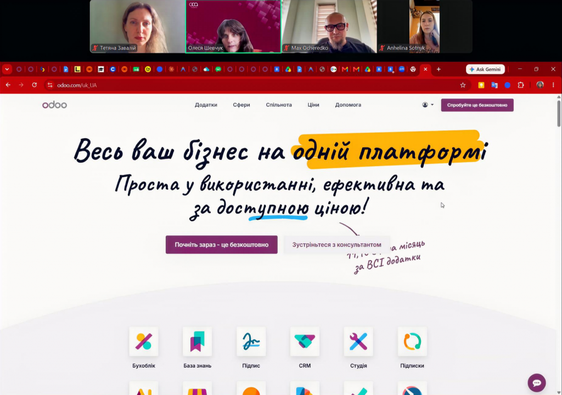Click the Odoo logo
Screen dimensions: 562x395
(54, 105)
